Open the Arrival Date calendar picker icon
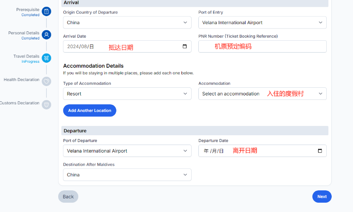 (x=184, y=47)
